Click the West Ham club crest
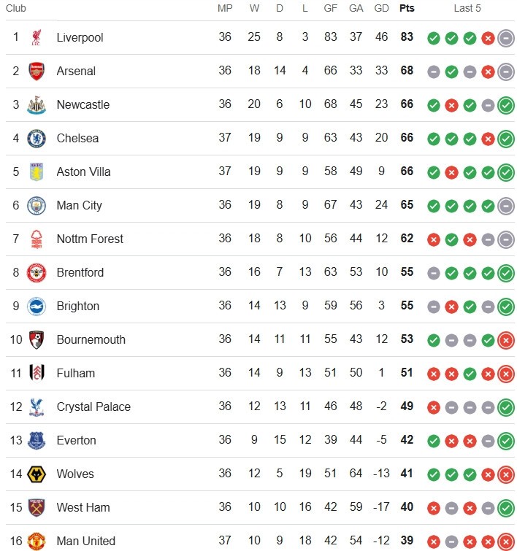This screenshot has height=551, width=517. (37, 508)
